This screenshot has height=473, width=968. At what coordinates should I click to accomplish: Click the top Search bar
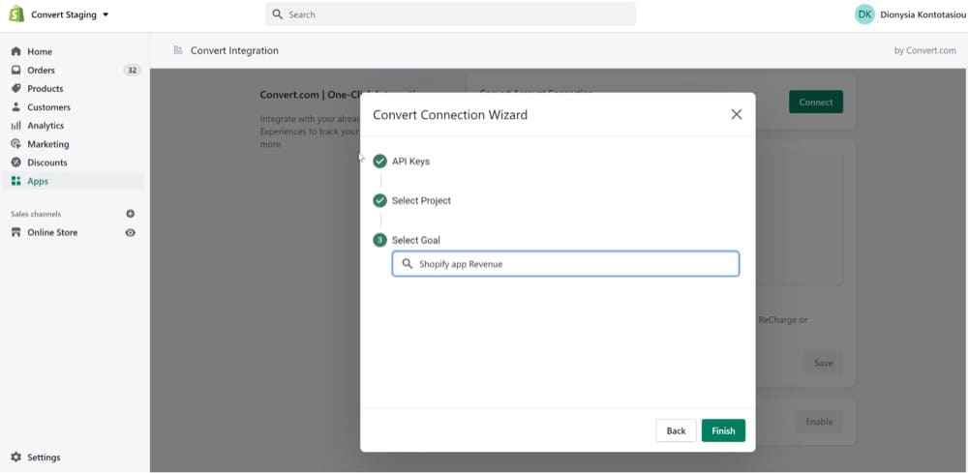450,15
